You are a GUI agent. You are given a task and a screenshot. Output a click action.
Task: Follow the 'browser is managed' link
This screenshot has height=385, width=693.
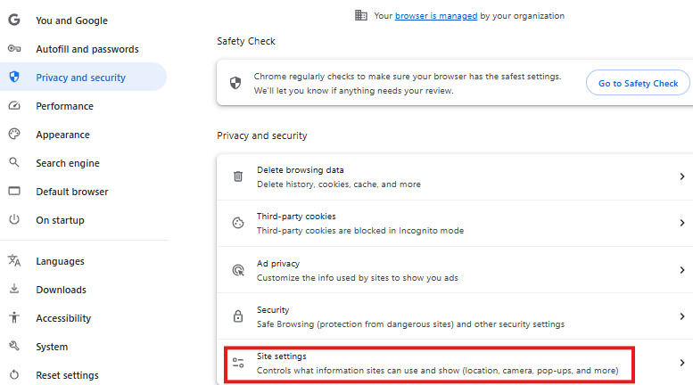click(436, 15)
